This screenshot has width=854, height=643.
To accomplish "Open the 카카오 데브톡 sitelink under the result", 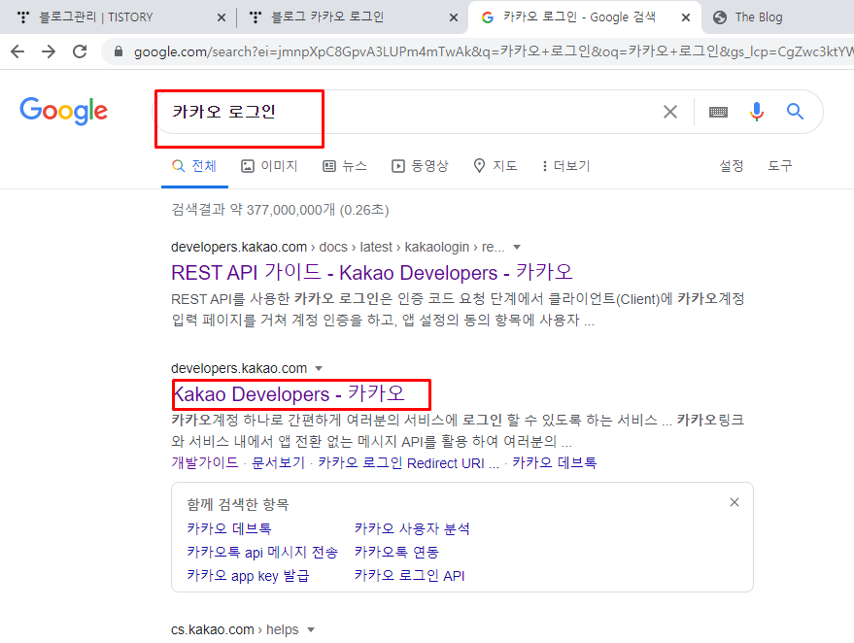I will [555, 462].
